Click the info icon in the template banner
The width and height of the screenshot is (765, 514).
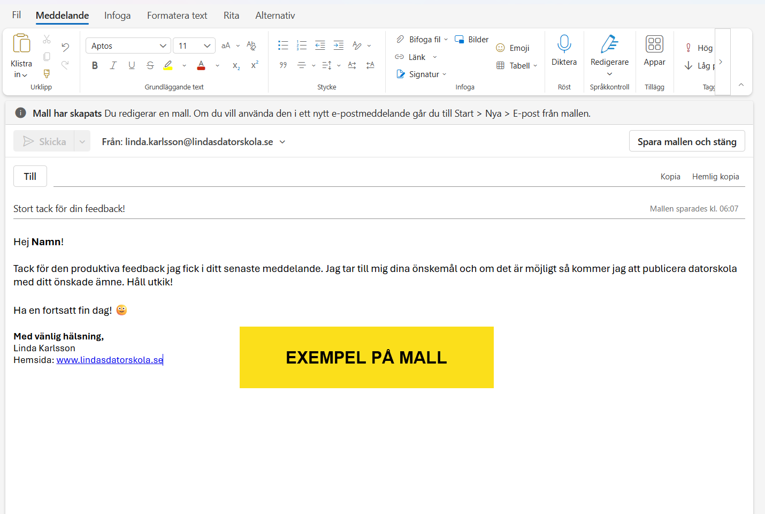pyautogui.click(x=20, y=113)
